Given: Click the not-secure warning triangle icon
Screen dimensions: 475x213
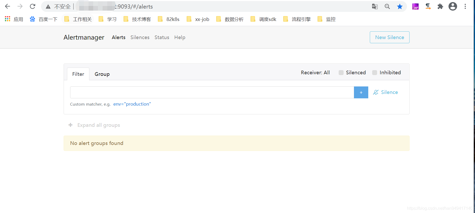Looking at the screenshot, I should (48, 7).
